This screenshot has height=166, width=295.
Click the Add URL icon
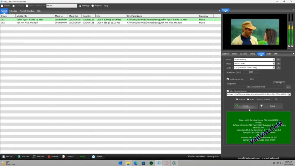(x=19, y=156)
